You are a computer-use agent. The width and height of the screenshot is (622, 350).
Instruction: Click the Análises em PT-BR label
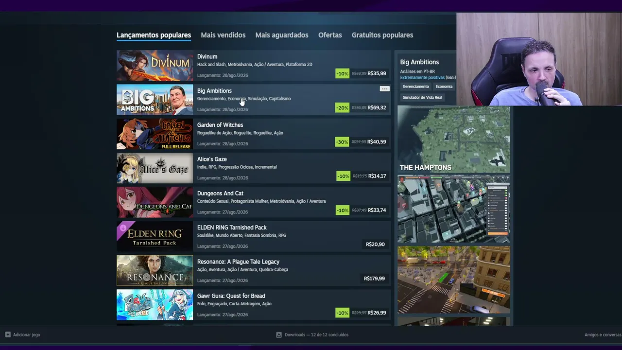tap(417, 71)
